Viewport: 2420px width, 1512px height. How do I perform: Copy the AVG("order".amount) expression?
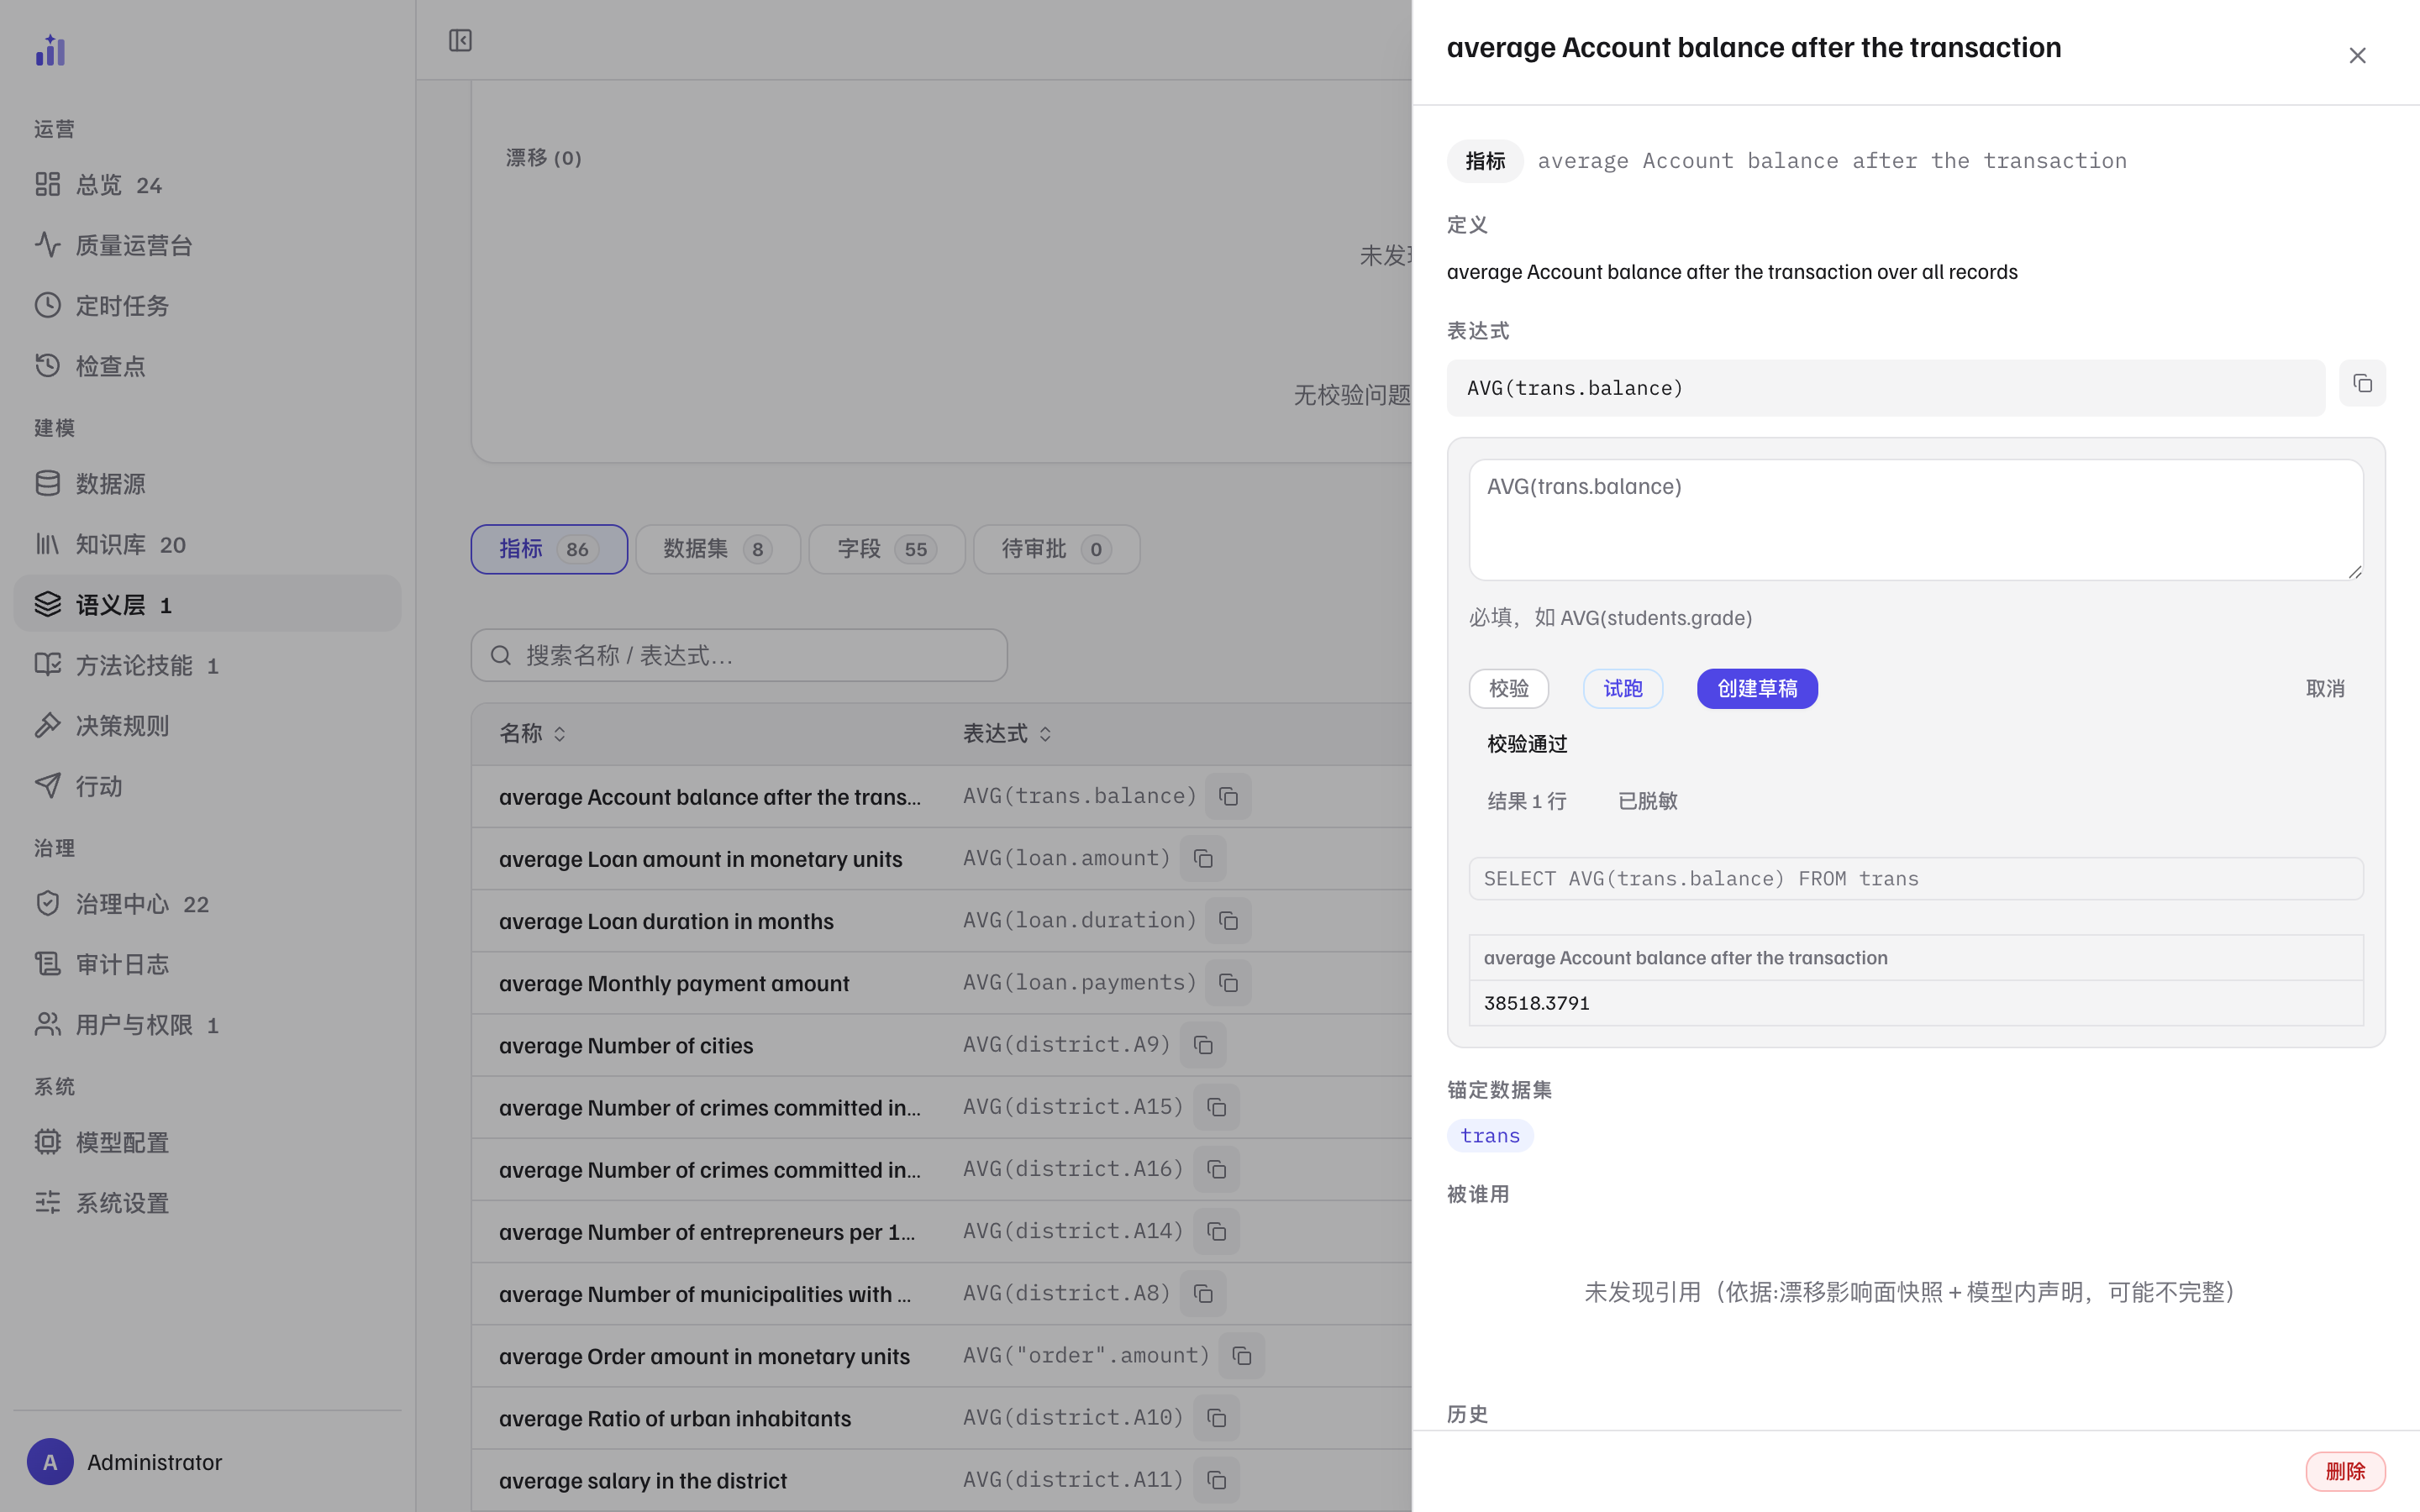tap(1242, 1356)
